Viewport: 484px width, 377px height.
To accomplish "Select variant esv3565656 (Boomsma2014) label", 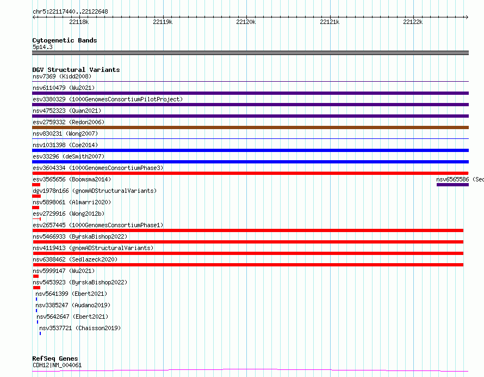I will pyautogui.click(x=72, y=179).
